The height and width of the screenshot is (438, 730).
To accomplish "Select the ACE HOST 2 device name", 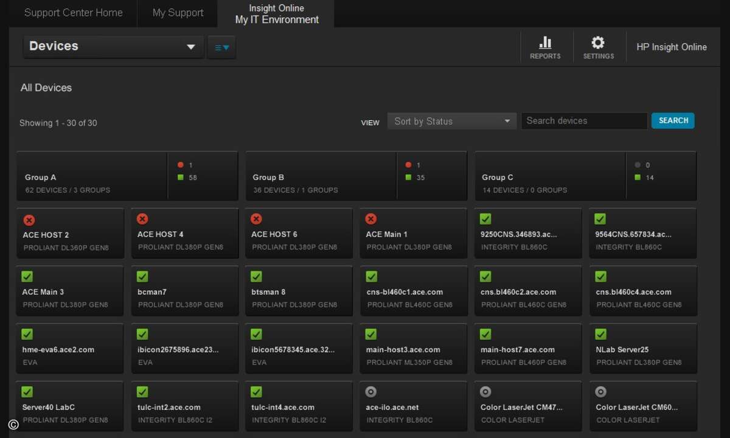I will click(46, 235).
